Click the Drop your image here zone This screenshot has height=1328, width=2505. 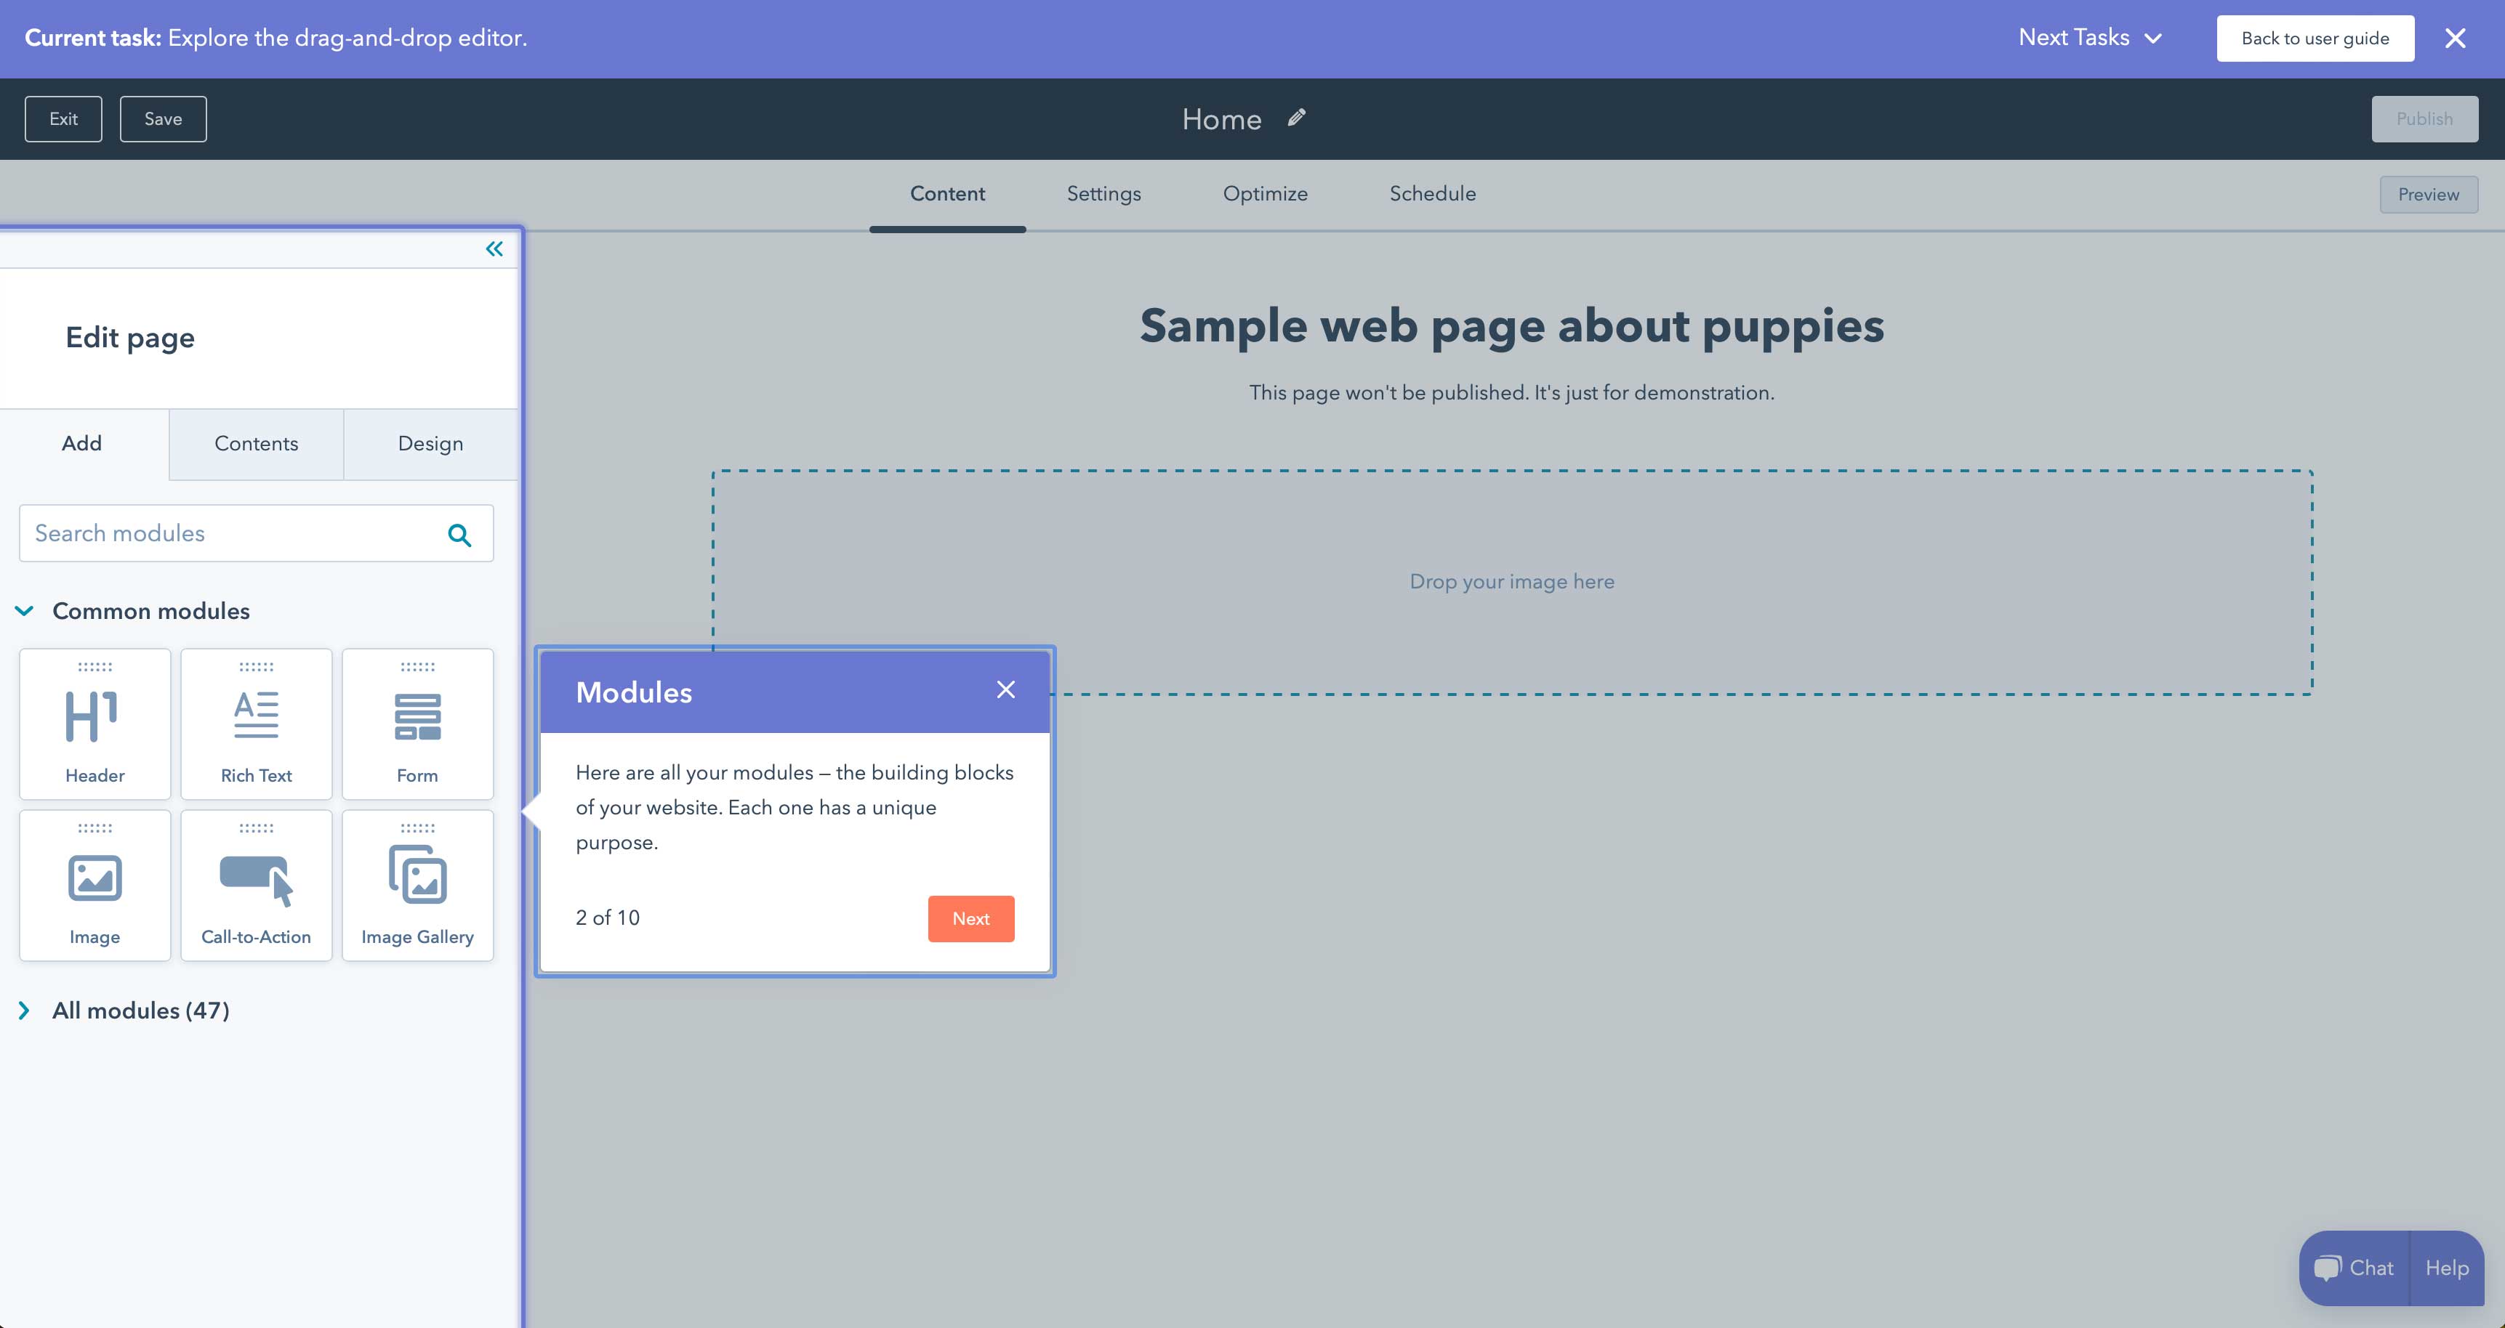pos(1511,581)
